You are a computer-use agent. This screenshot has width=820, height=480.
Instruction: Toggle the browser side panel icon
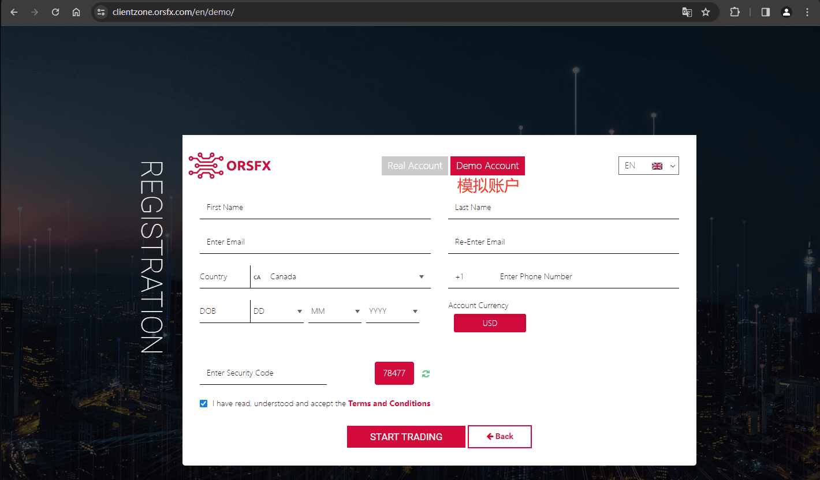[766, 12]
